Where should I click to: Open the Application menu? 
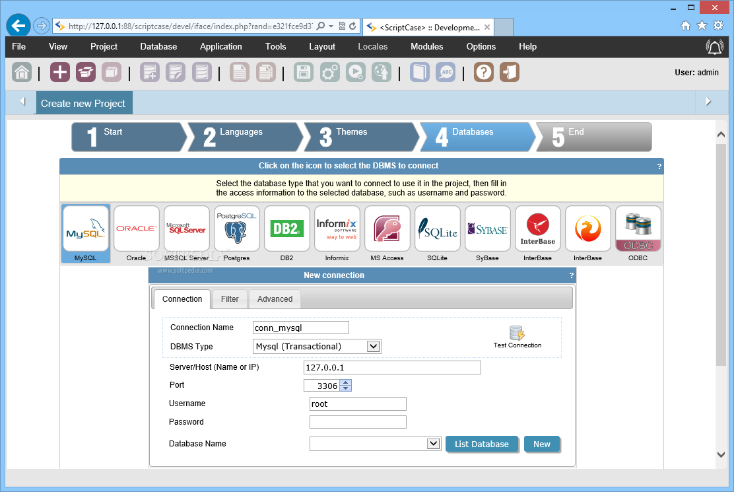221,46
